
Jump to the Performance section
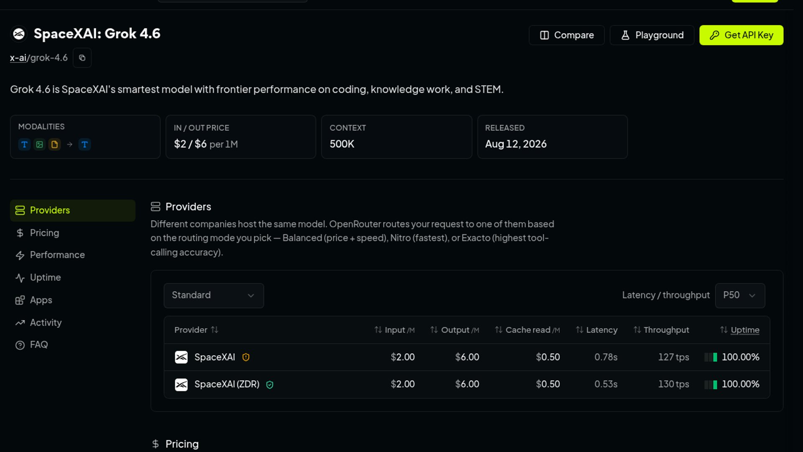[73, 255]
